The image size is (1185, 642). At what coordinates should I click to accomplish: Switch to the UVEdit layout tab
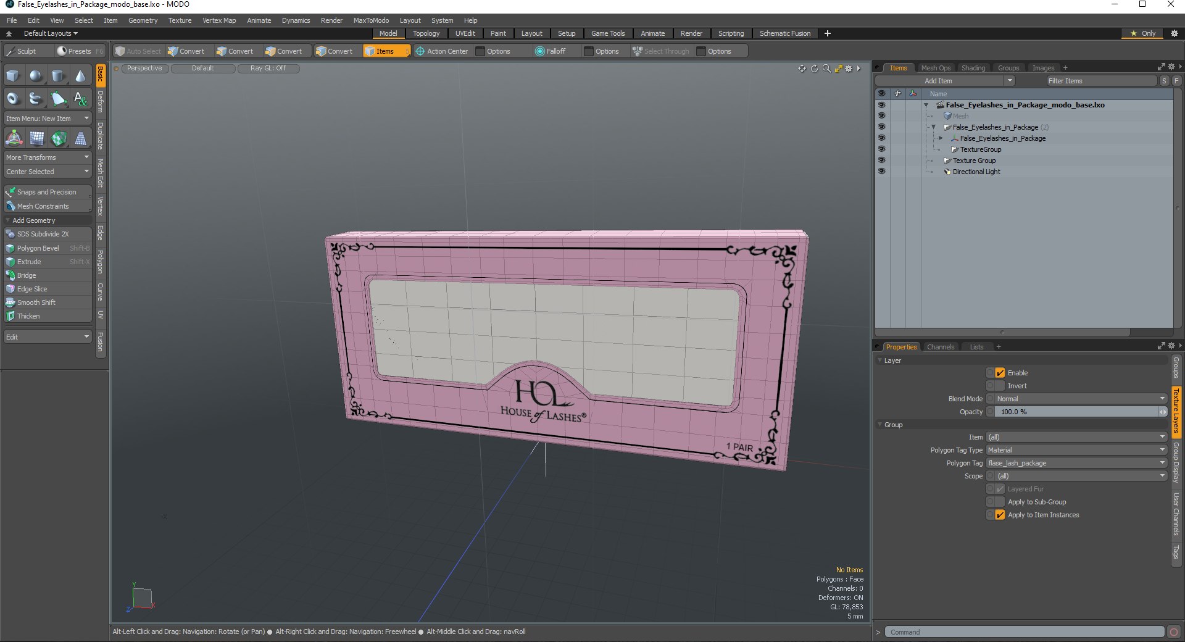click(465, 33)
